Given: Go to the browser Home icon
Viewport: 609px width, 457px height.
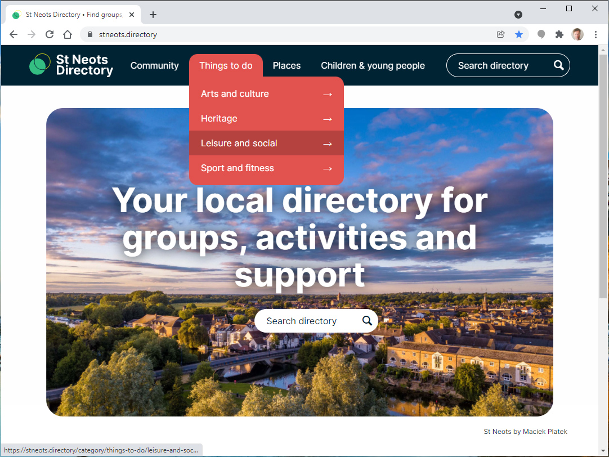Looking at the screenshot, I should pos(68,34).
